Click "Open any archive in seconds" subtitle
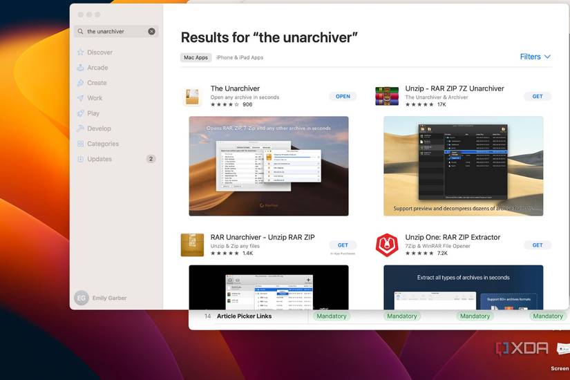Image resolution: width=570 pixels, height=380 pixels. click(x=245, y=97)
